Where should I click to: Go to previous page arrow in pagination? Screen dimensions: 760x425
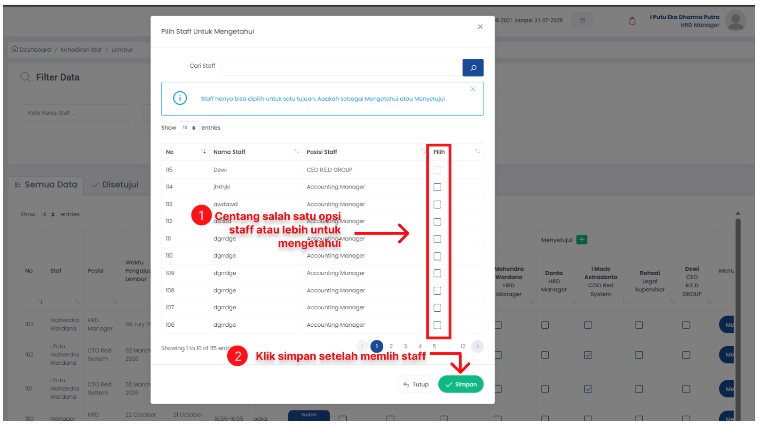pyautogui.click(x=362, y=346)
